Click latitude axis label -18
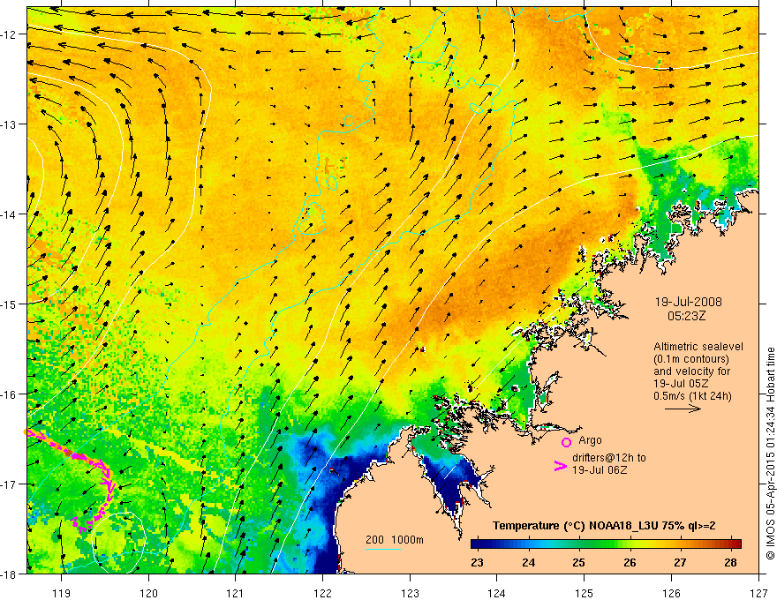 (x=10, y=574)
